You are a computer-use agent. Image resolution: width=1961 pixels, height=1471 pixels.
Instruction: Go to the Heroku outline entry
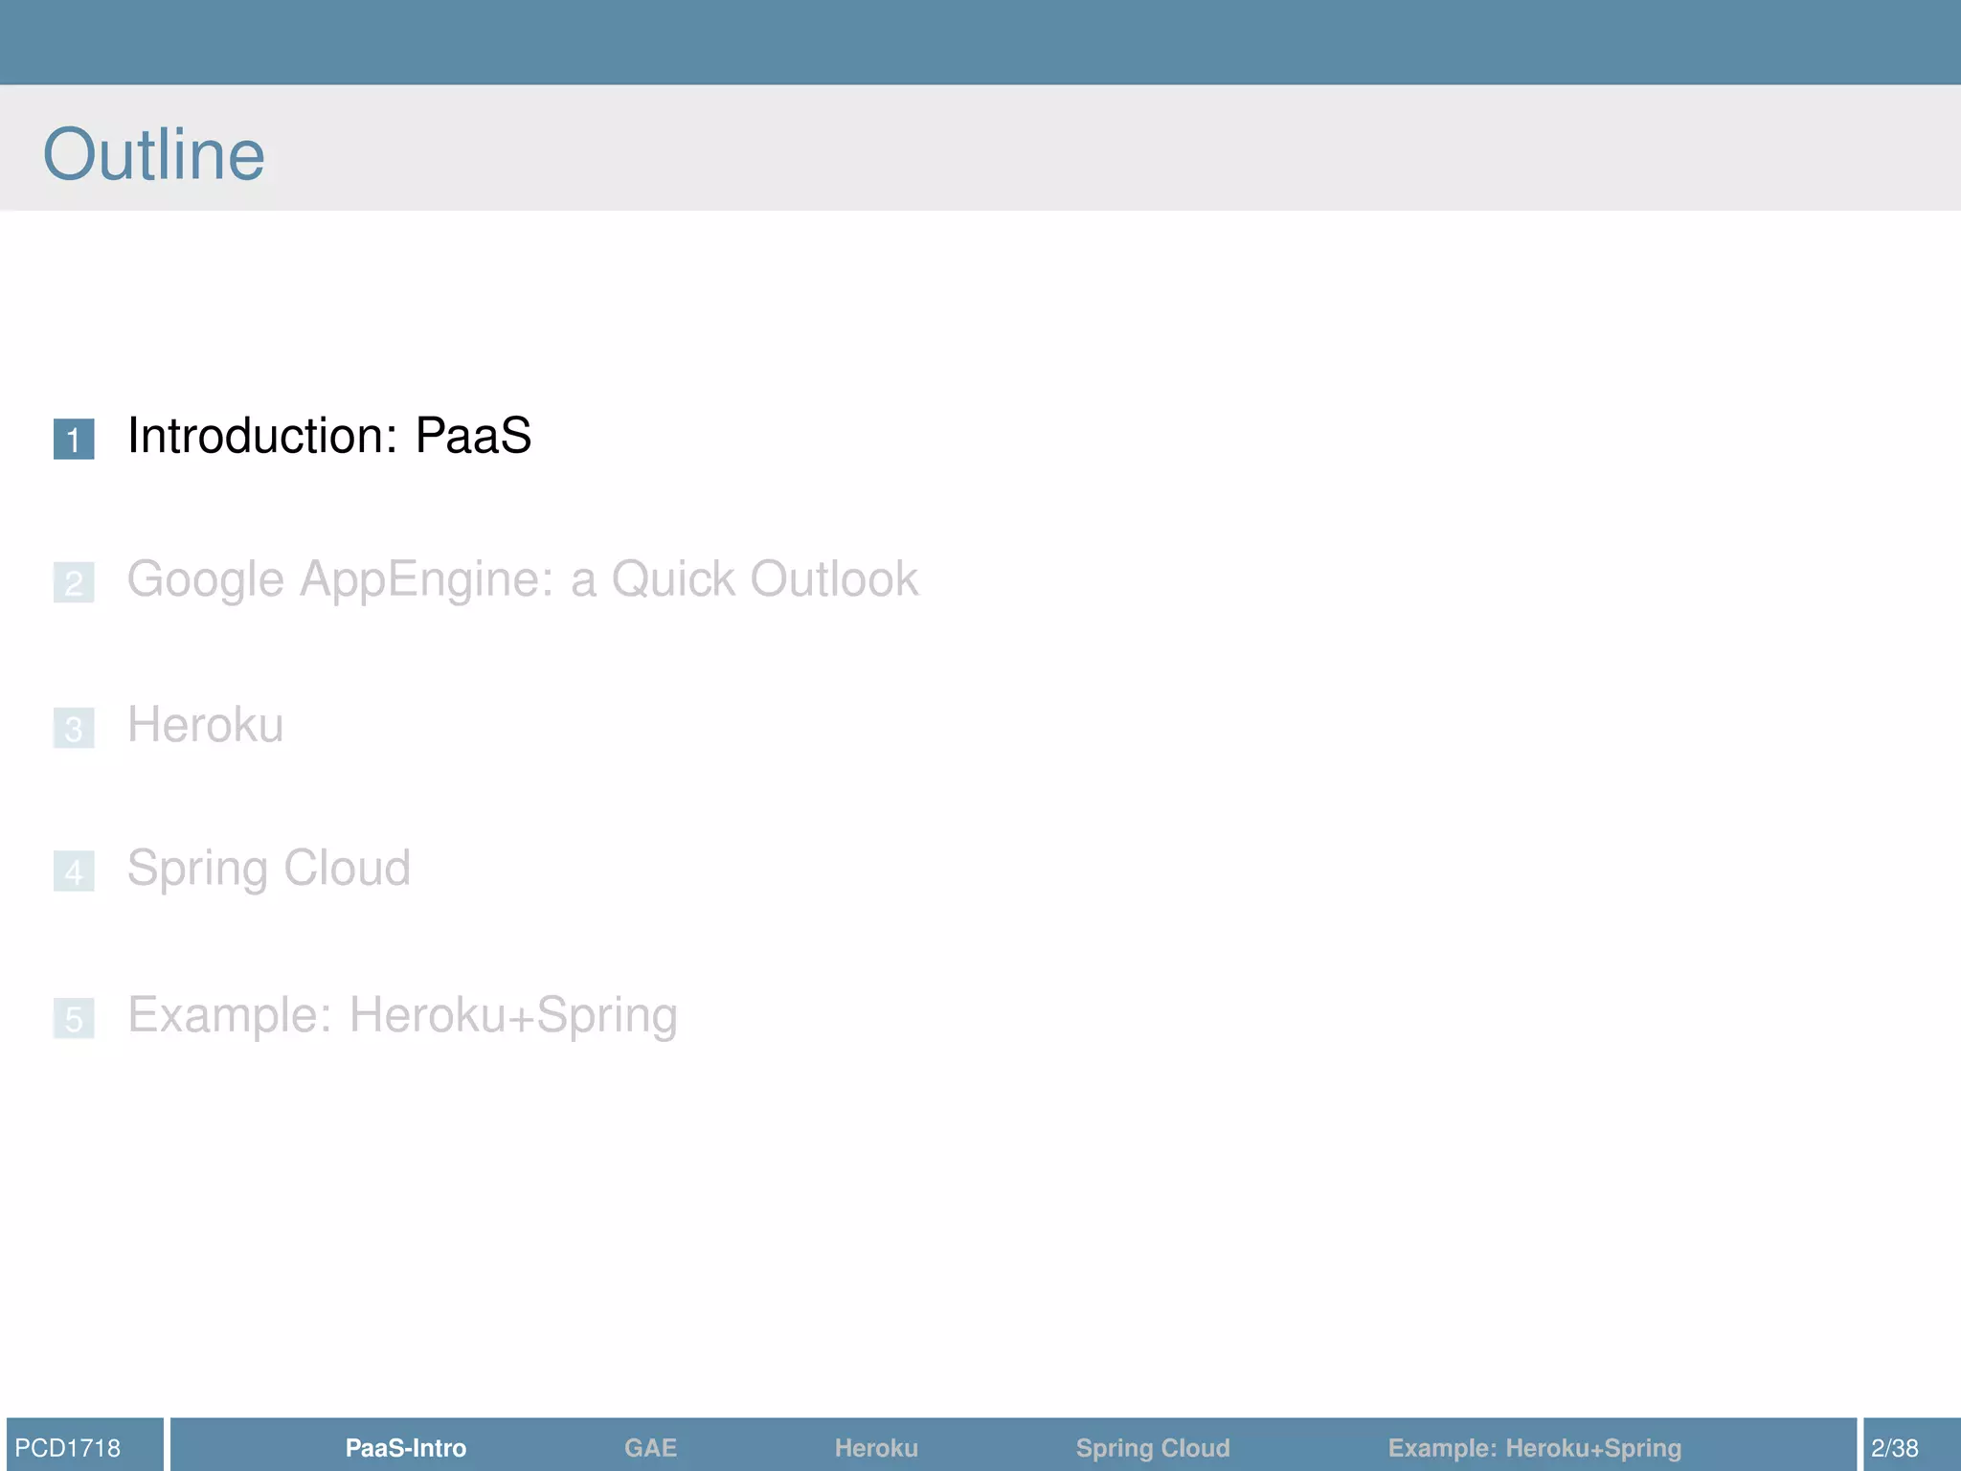coord(205,725)
